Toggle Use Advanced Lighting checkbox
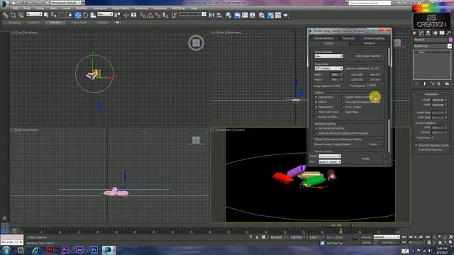This screenshot has width=454, height=255. click(316, 128)
